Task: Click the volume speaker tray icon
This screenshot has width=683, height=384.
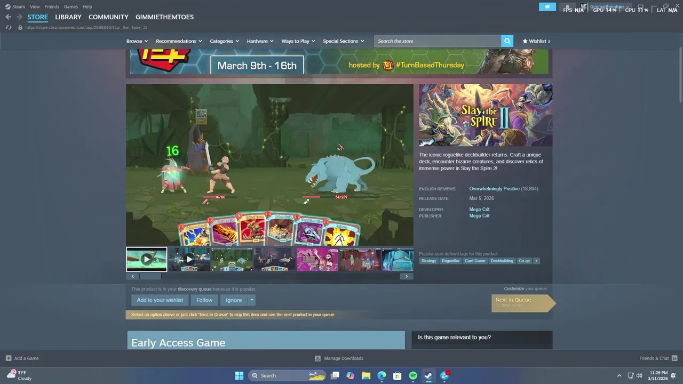Action: 639,375
